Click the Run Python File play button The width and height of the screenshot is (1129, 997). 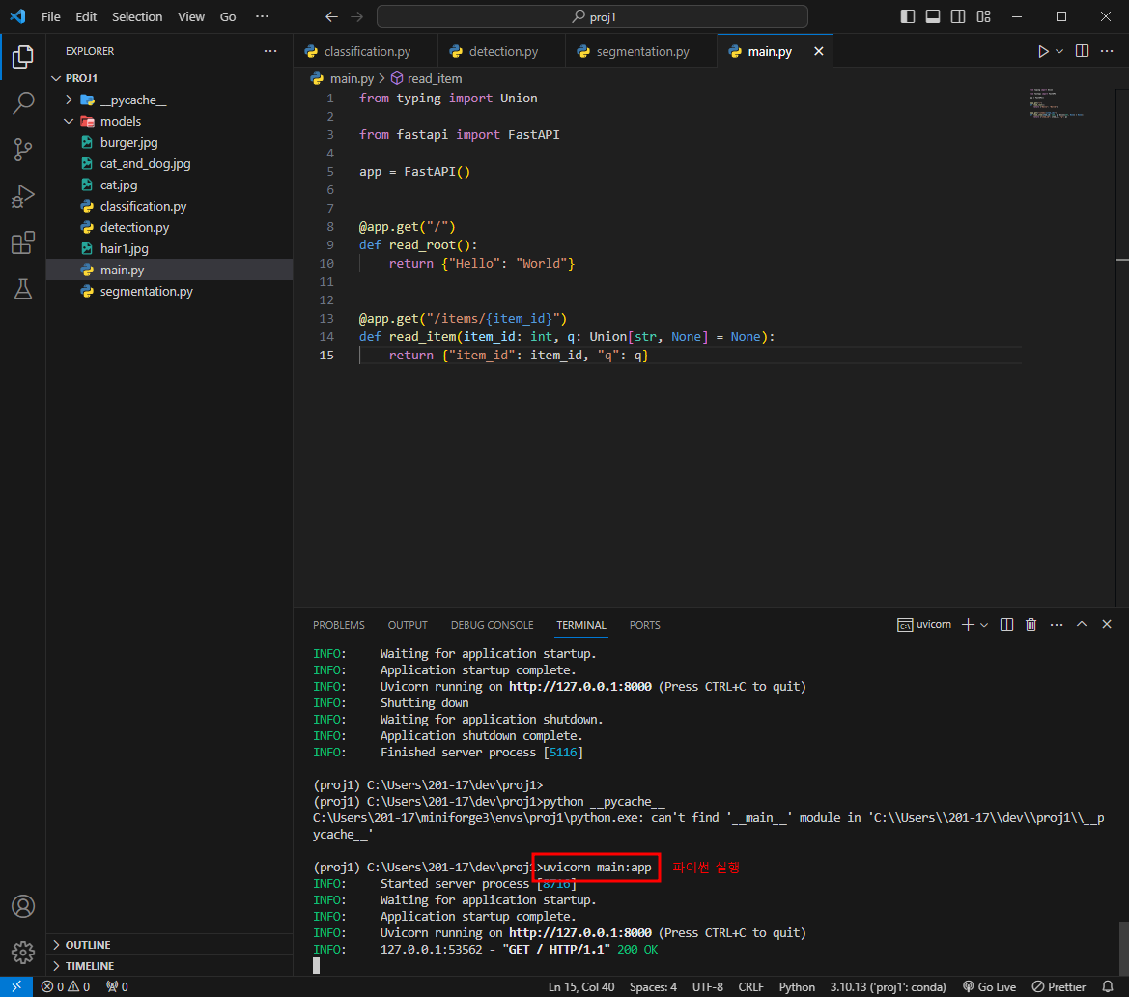coord(1043,51)
